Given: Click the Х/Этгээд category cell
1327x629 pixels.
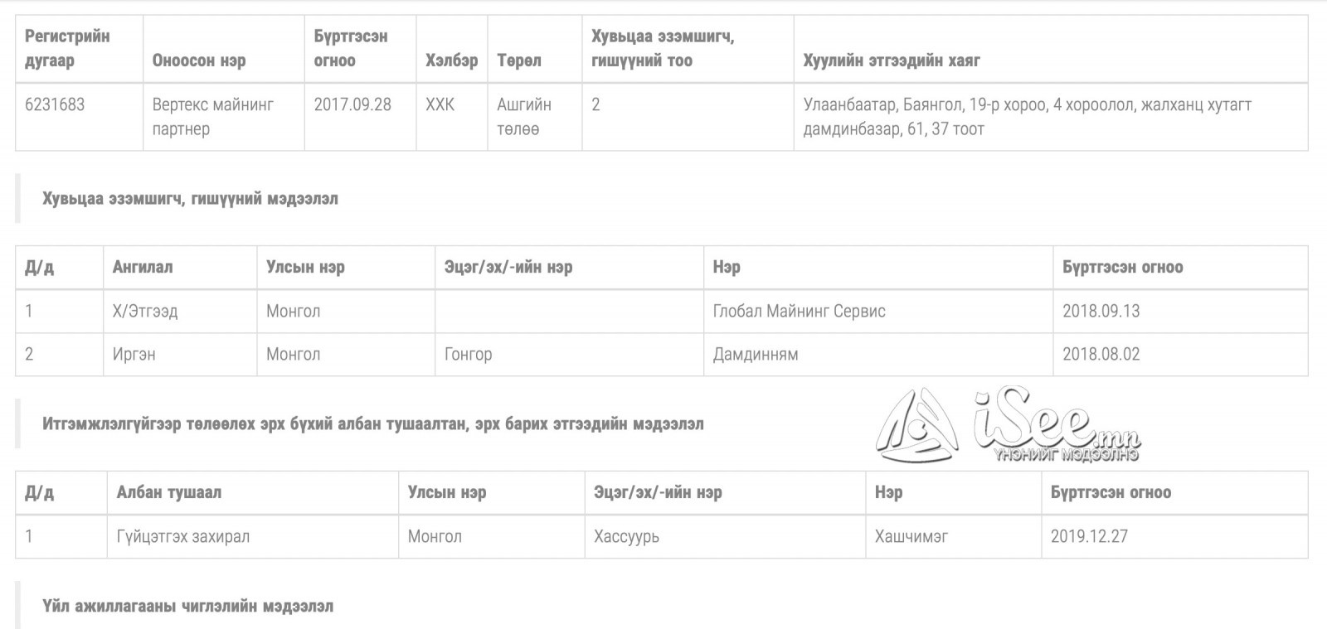Looking at the screenshot, I should click(180, 312).
